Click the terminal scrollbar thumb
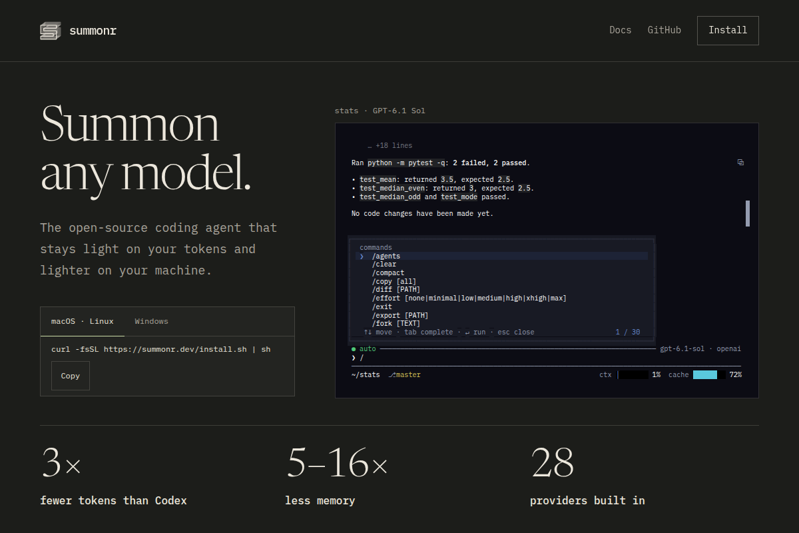Screen dimensions: 799x533 point(748,213)
